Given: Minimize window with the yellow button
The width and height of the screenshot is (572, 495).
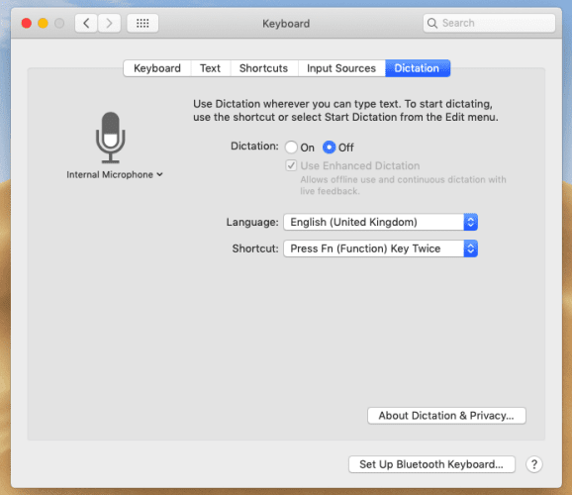Looking at the screenshot, I should click(43, 24).
